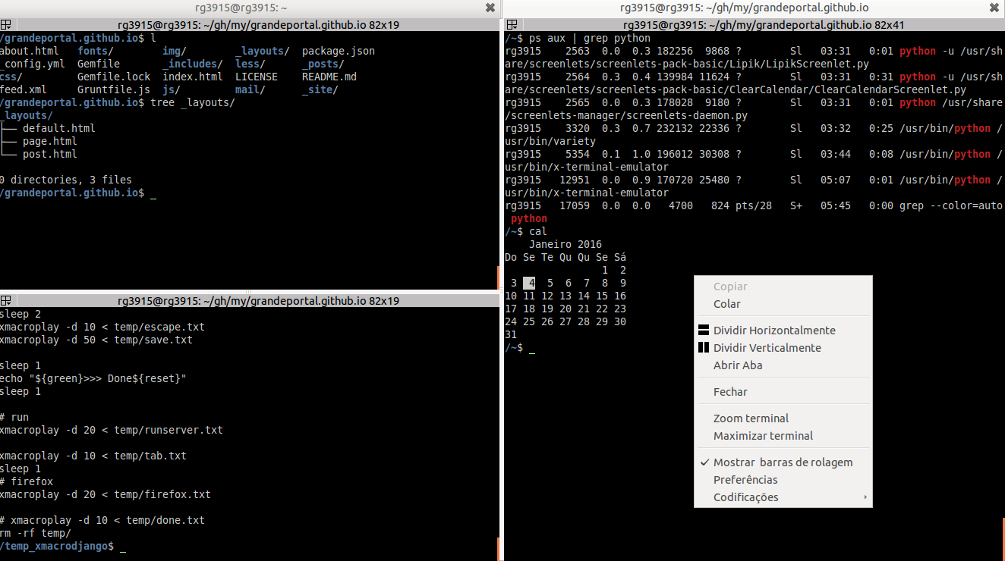Click Gruntfile.js in the file listing

point(114,90)
